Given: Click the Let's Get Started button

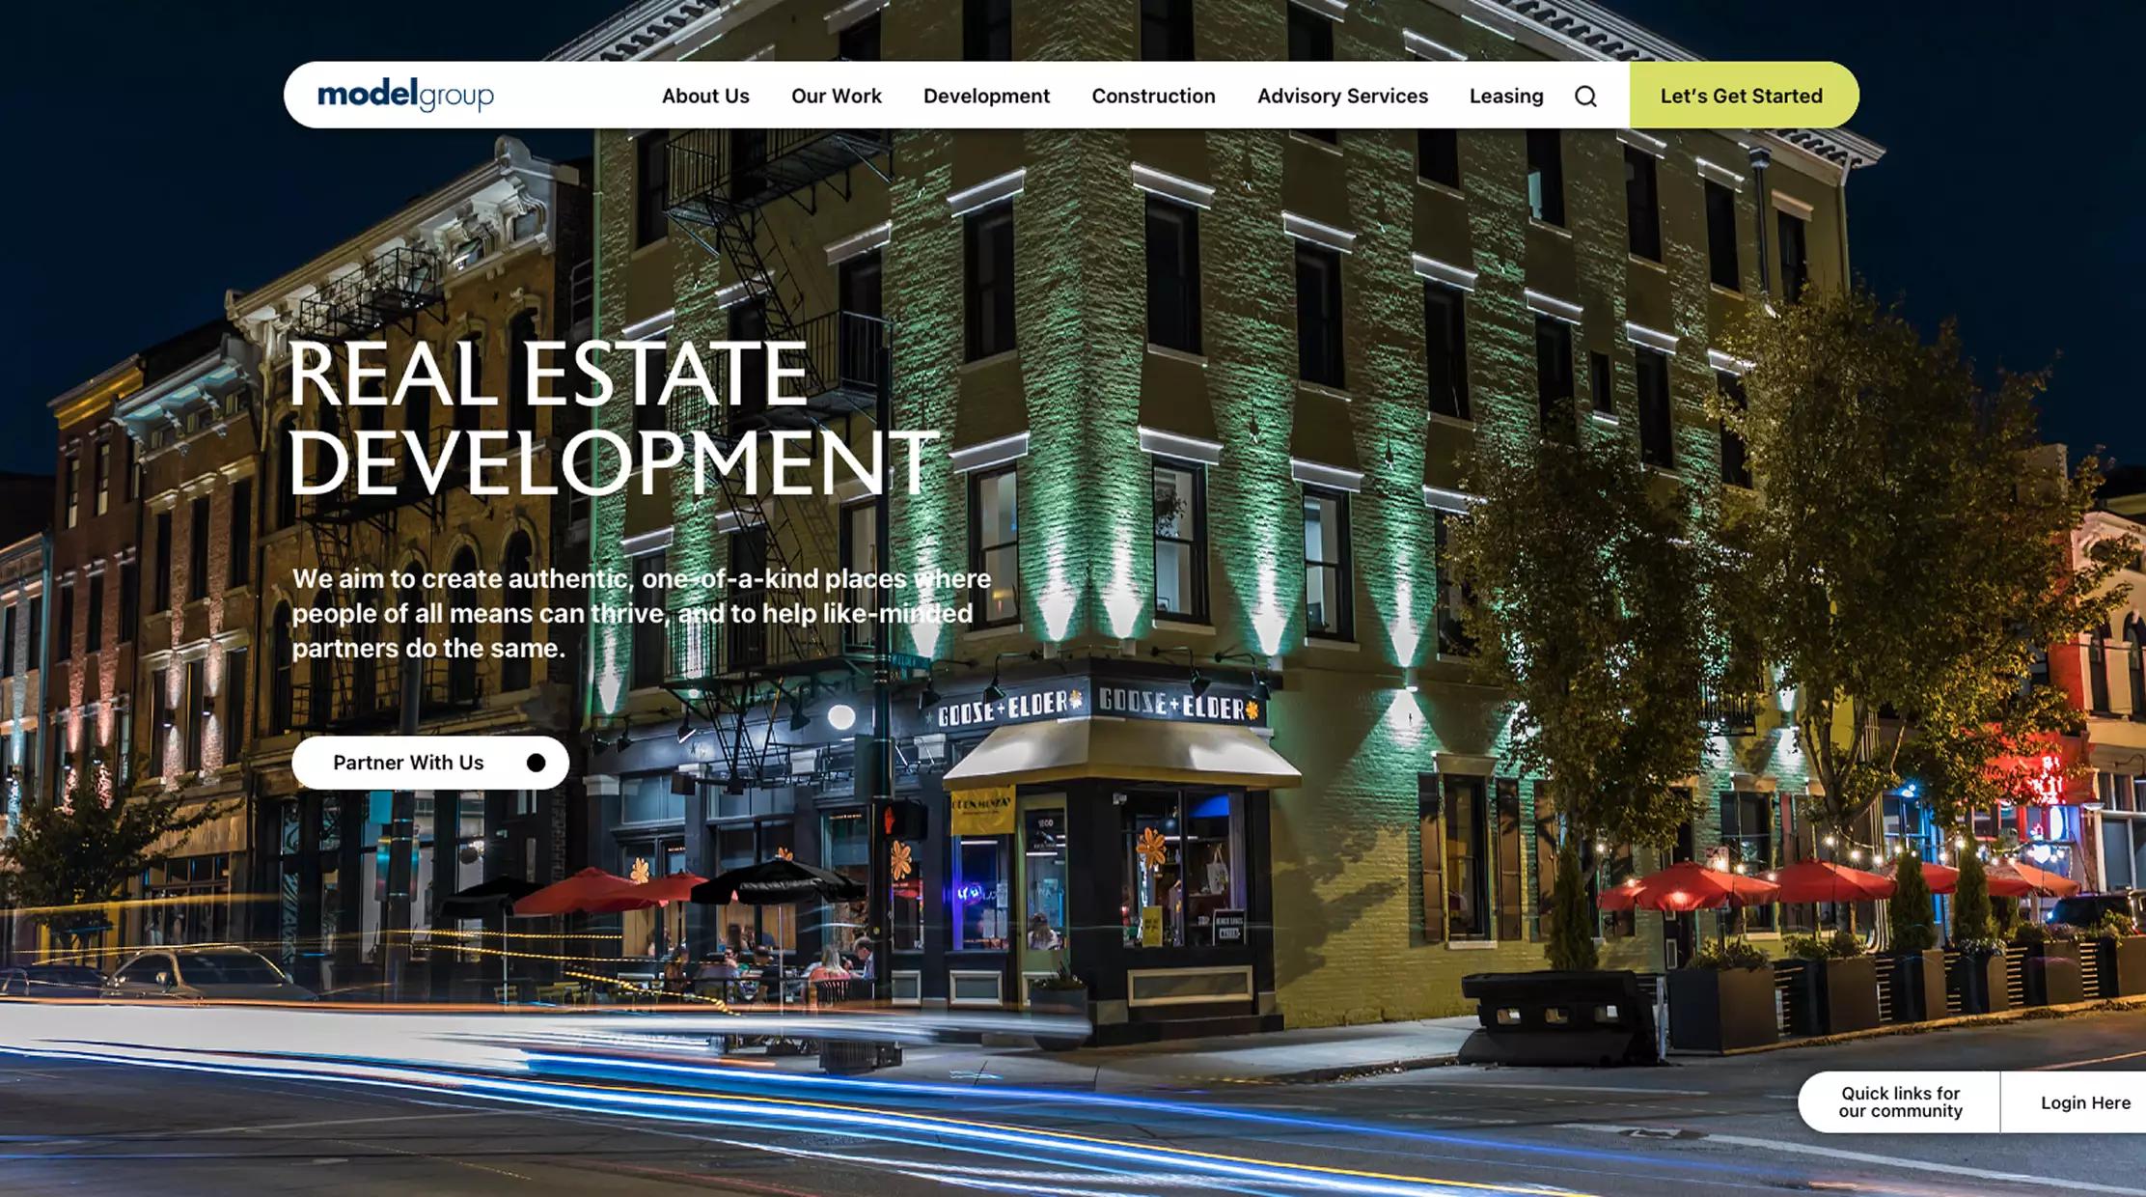Looking at the screenshot, I should (x=1743, y=95).
